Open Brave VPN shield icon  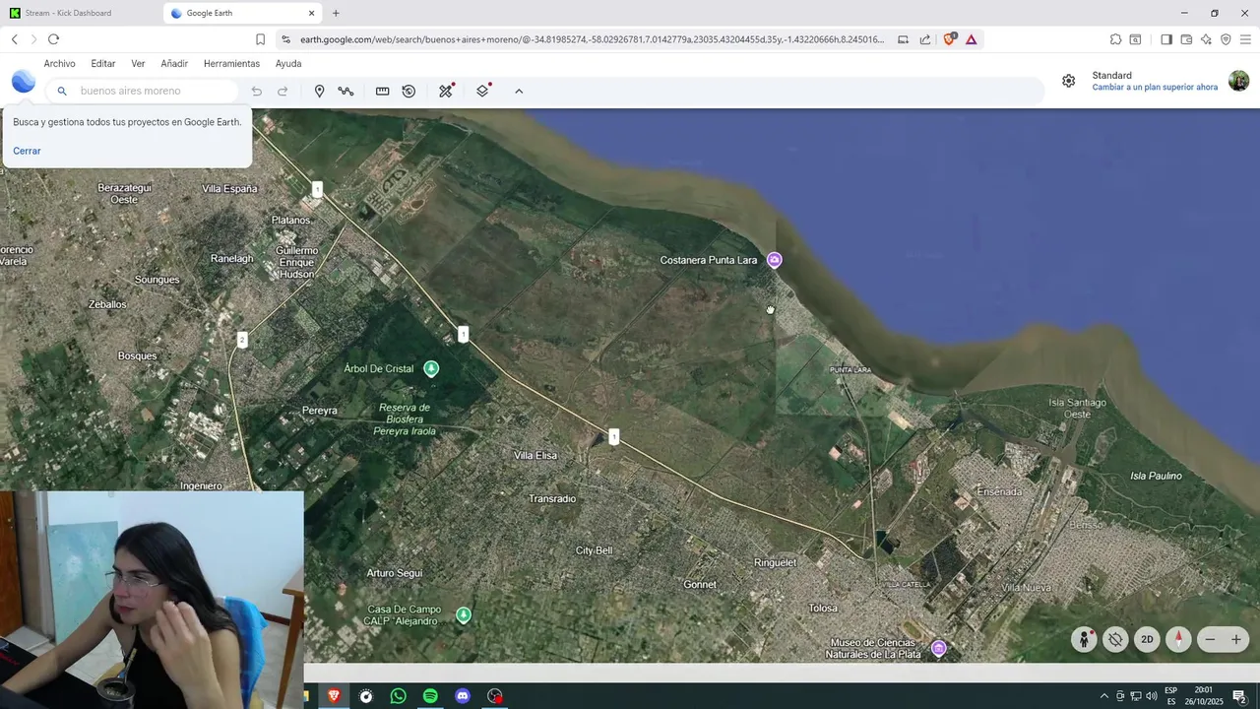tap(1226, 39)
